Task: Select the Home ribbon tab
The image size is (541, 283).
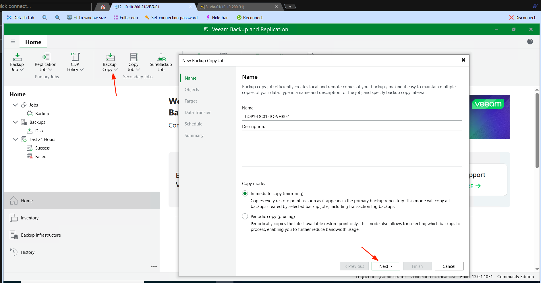Action: pyautogui.click(x=33, y=42)
